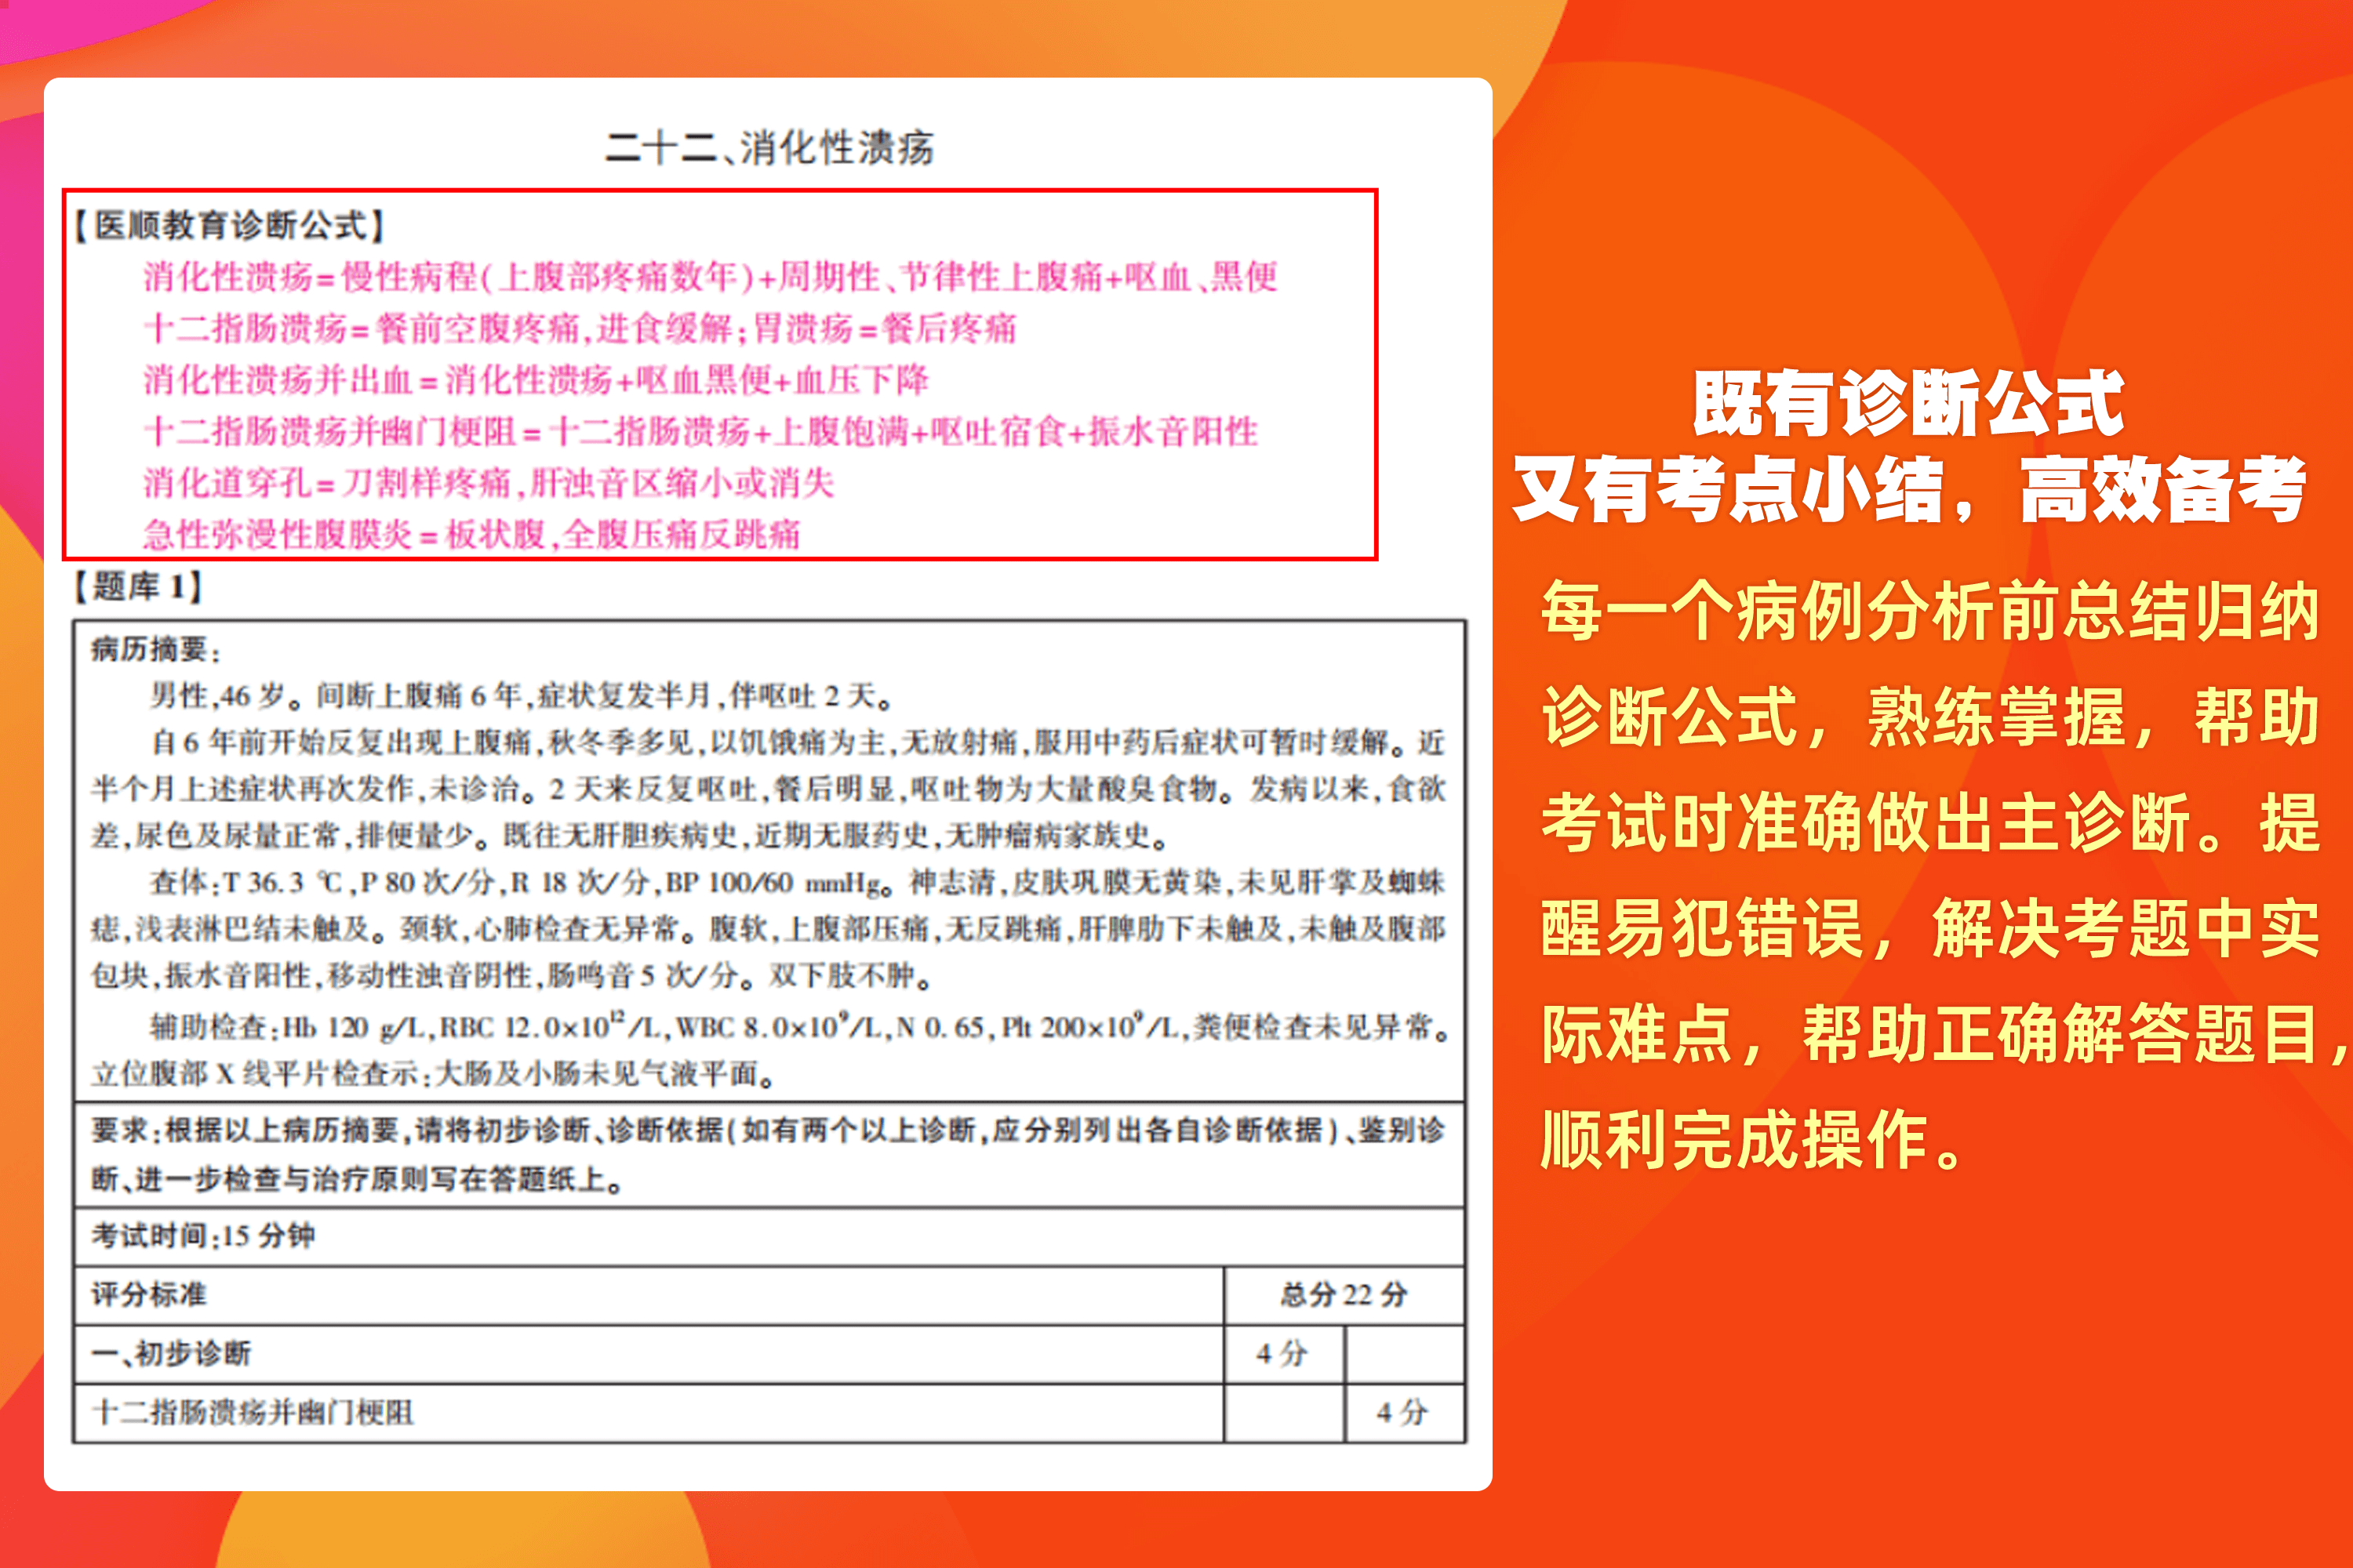Screen dimensions: 2353x1568
Task: Click the 总分 22 分 cell
Action: [x=1344, y=1295]
